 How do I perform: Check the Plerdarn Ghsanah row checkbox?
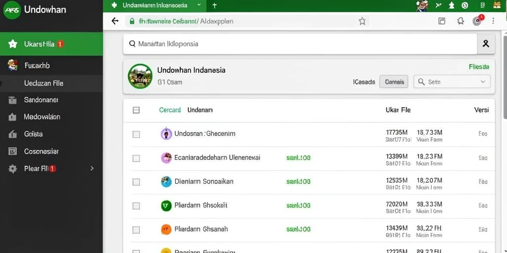(136, 230)
